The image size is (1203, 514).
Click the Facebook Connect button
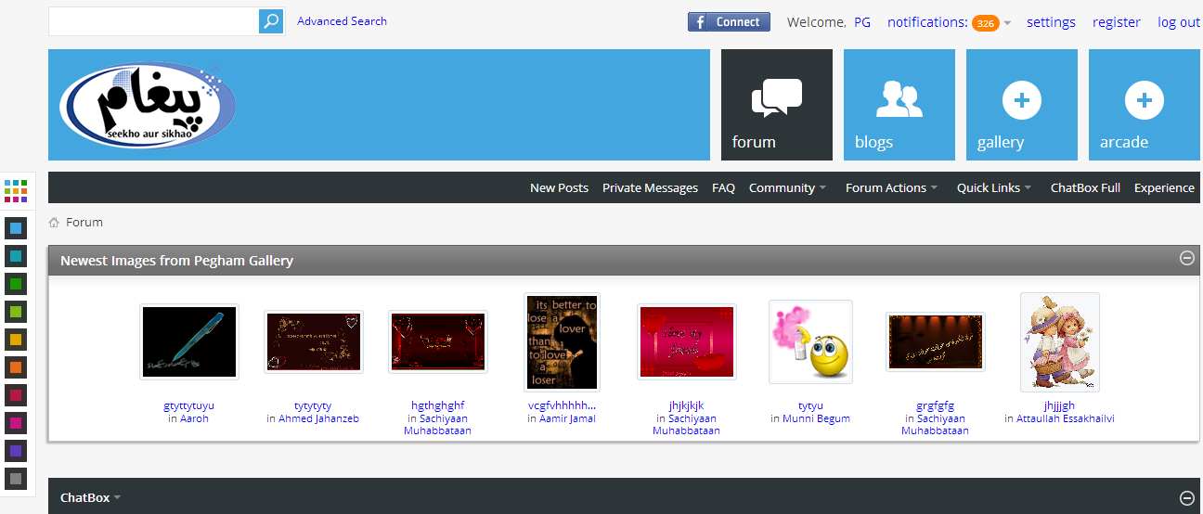coord(729,22)
